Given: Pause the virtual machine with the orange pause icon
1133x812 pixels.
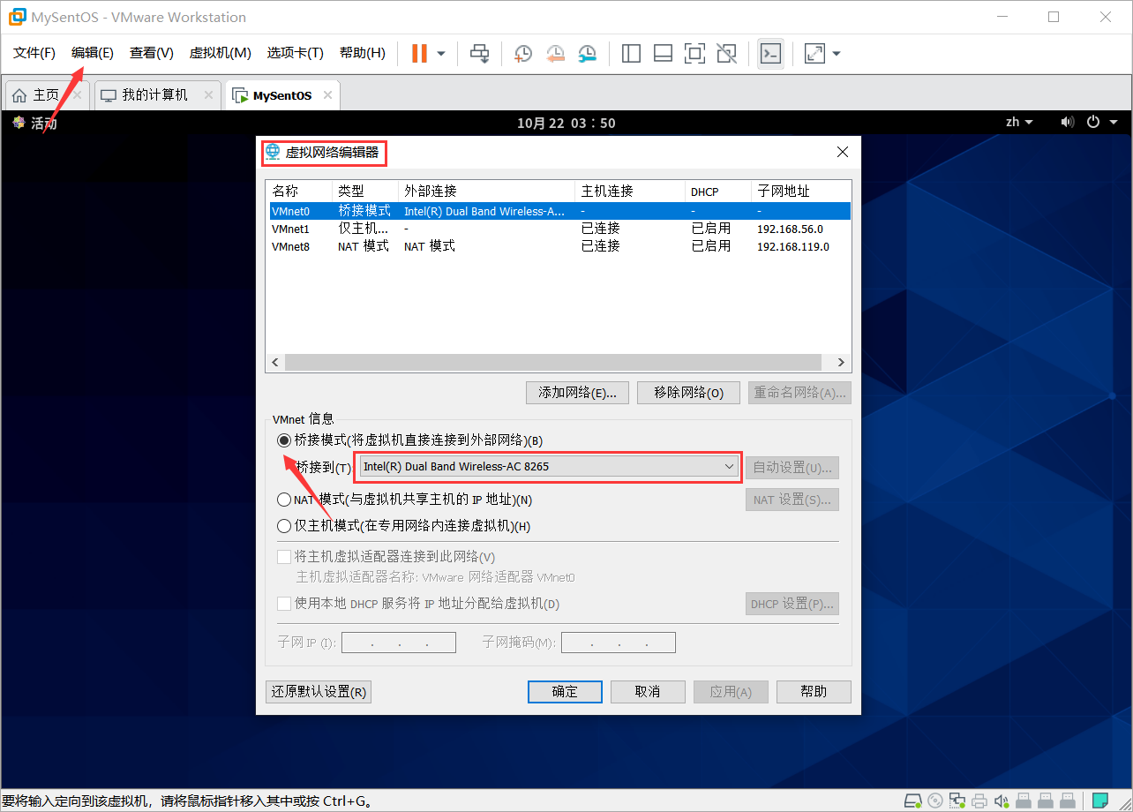Looking at the screenshot, I should pos(419,54).
